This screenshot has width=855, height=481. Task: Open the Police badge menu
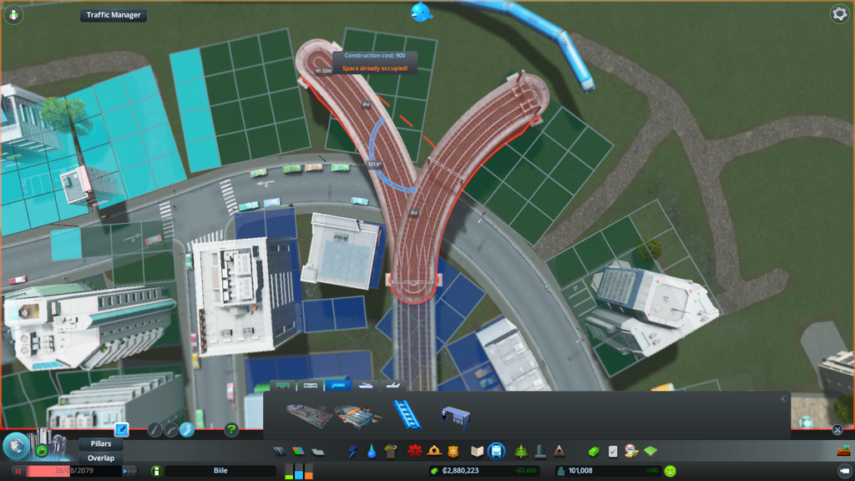[x=453, y=452]
